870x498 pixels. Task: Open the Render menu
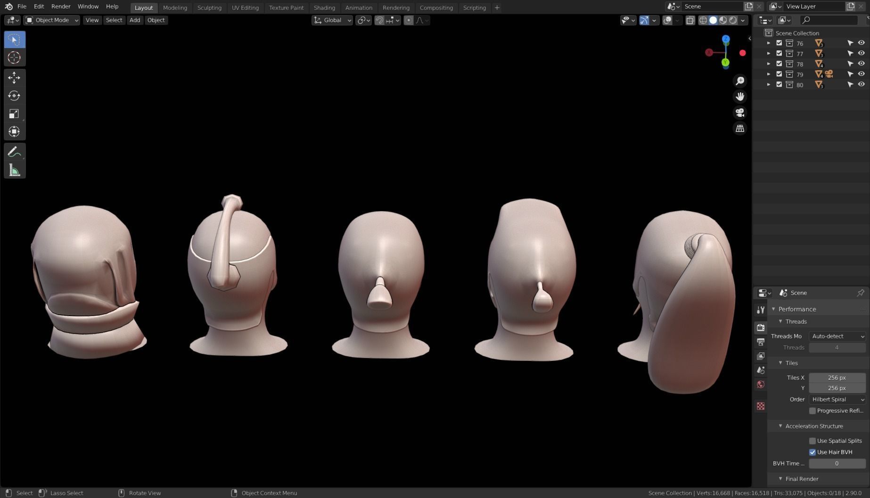coord(61,7)
